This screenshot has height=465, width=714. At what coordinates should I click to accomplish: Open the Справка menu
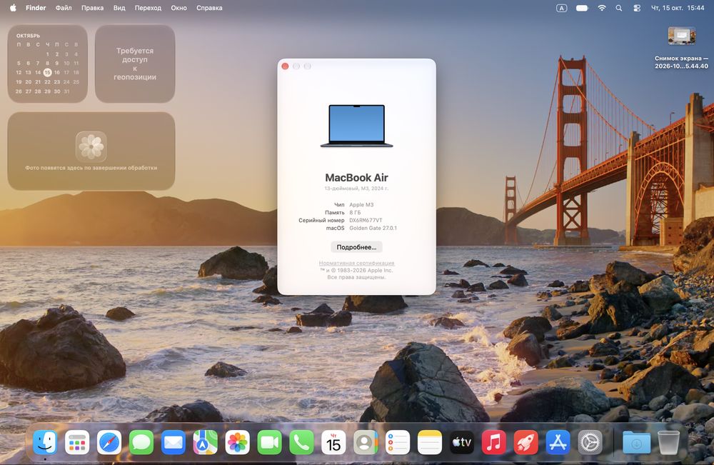[209, 8]
